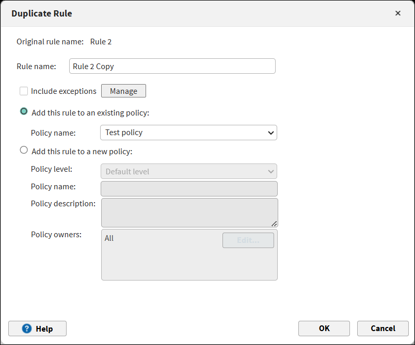Close the Duplicate Rule dialog

(397, 13)
